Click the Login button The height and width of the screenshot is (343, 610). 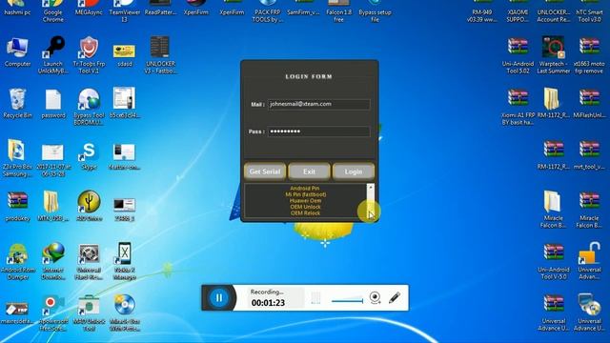(354, 171)
